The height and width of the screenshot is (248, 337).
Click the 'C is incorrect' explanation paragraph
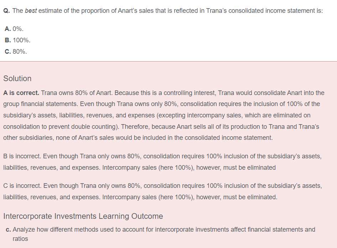(x=162, y=191)
